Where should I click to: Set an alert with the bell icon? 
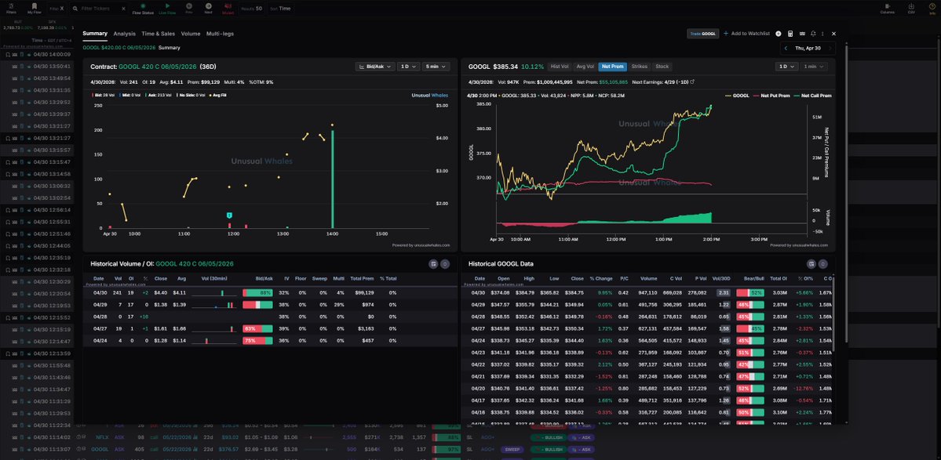coord(813,34)
